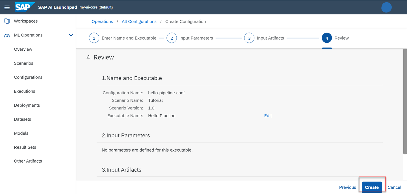The image size is (407, 194).
Task: Click the my-ai-core (default) connection text
Action: coord(96,7)
